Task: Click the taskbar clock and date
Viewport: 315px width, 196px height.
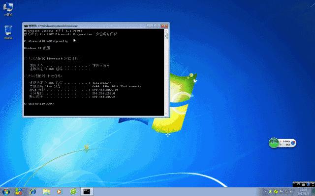Action: pyautogui.click(x=303, y=191)
